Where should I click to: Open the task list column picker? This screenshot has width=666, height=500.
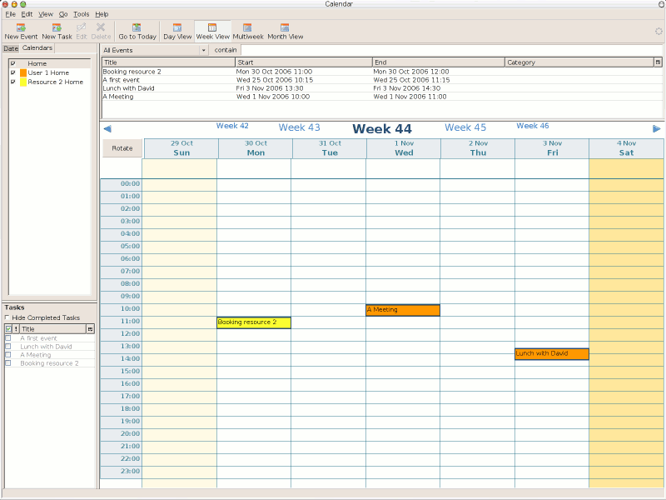(90, 329)
